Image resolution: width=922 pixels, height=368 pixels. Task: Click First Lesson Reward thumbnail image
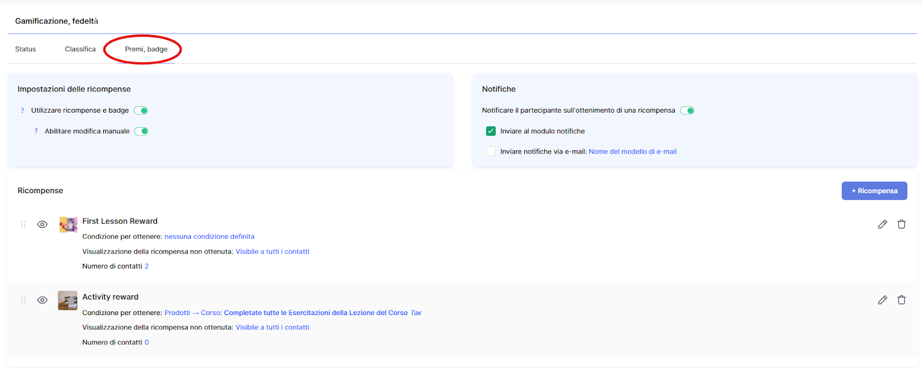pos(68,224)
